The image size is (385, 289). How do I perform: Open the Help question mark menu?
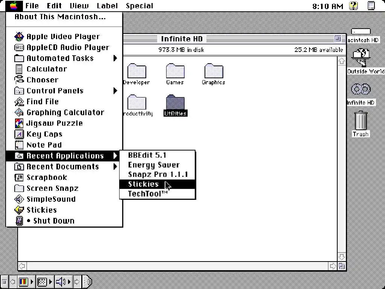tap(353, 6)
